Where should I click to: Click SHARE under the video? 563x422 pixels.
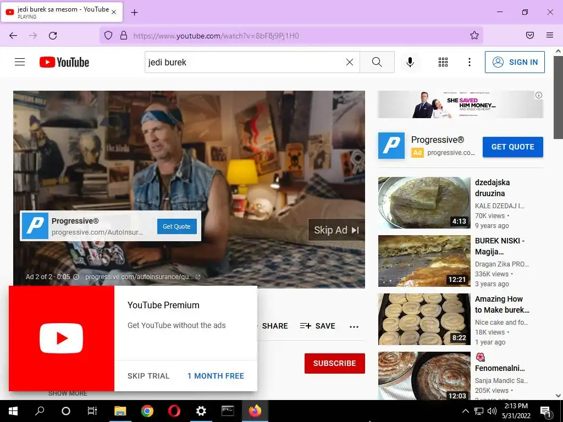pos(275,326)
